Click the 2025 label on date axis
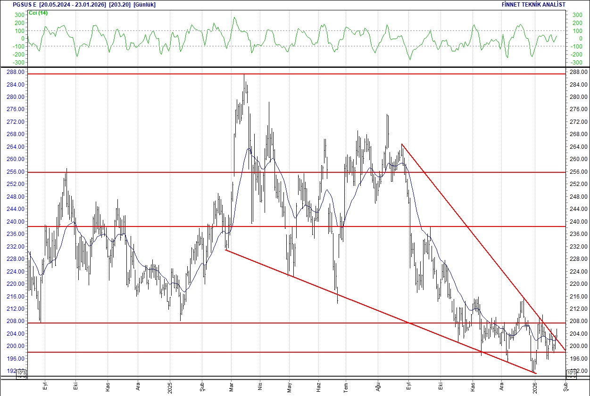Screen dimensions: 590x396 click(170, 386)
